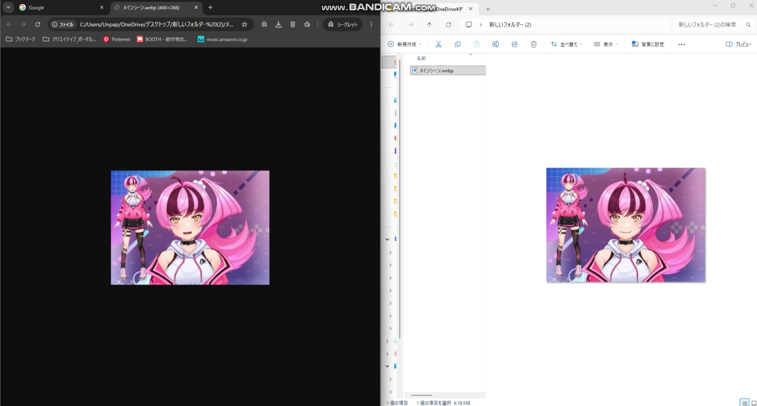Viewport: 757px width, 406px height.
Task: Reload the page in Chrome
Action: pyautogui.click(x=38, y=24)
